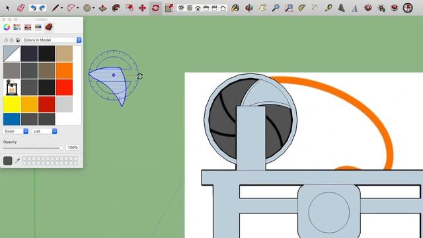Switch to Iso view
423x238 pixels.
tap(181, 8)
